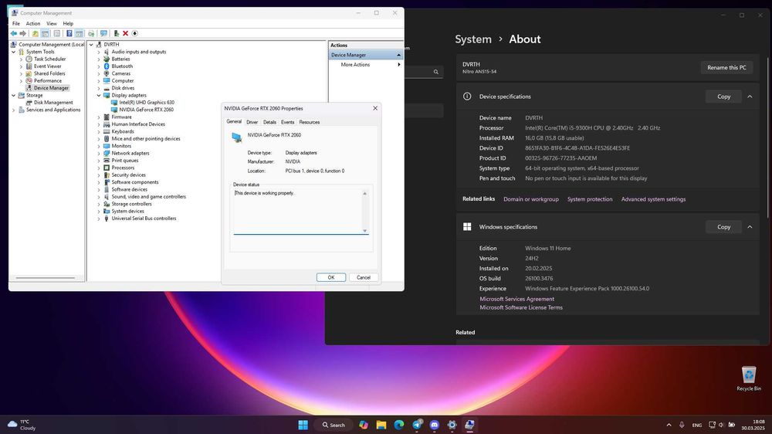
Task: Click the Up one level folder icon
Action: pos(35,33)
